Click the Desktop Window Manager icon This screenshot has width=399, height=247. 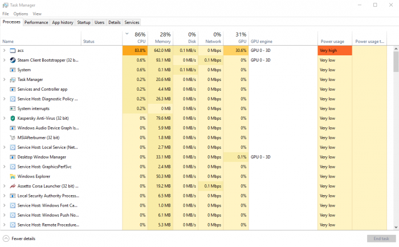coord(13,157)
